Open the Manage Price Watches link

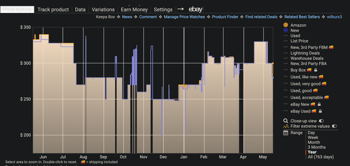click(184, 17)
